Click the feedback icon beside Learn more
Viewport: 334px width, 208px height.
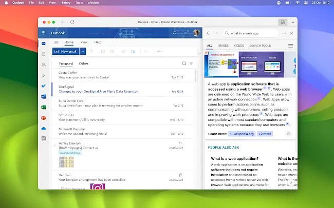click(288, 134)
